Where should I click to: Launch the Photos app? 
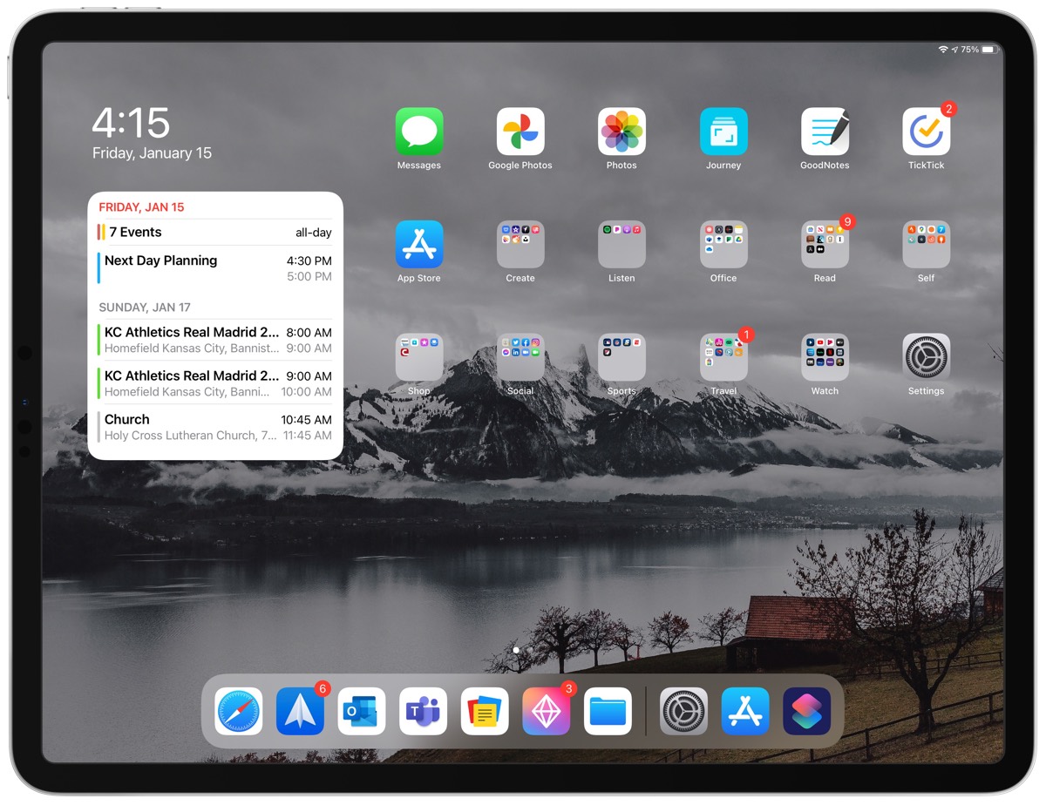point(621,132)
